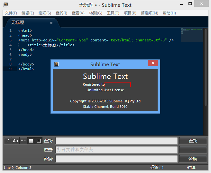Close the 无标题 tab using its dot
Viewport: 211px width, 173px height.
point(51,23)
